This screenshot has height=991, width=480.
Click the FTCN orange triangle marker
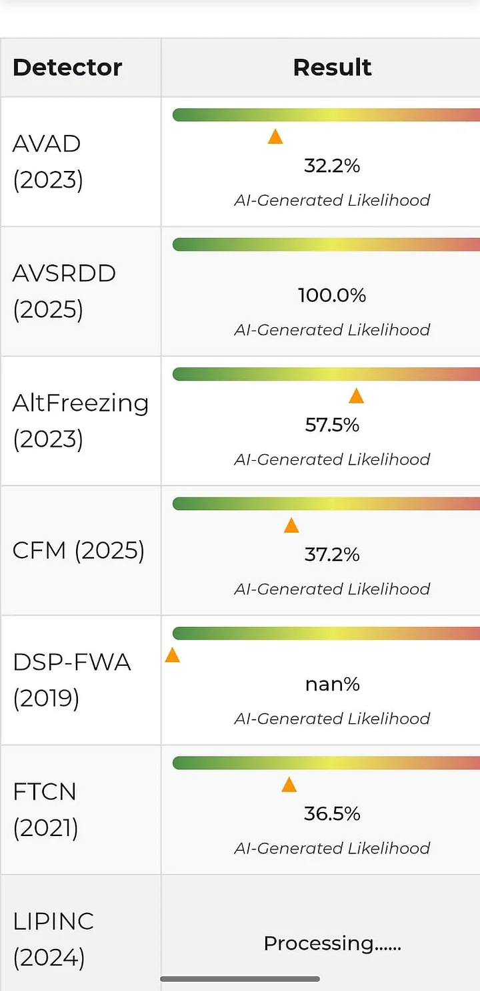tap(289, 785)
